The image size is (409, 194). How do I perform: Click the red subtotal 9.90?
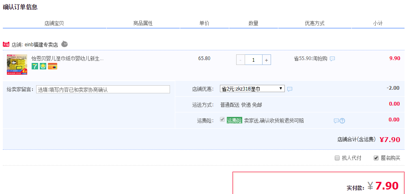pos(395,58)
